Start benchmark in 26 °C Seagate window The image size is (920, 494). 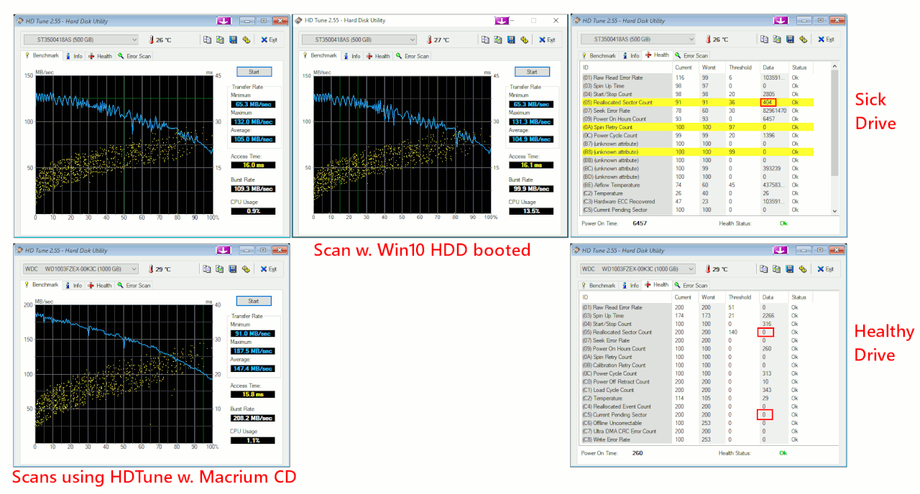tap(254, 72)
